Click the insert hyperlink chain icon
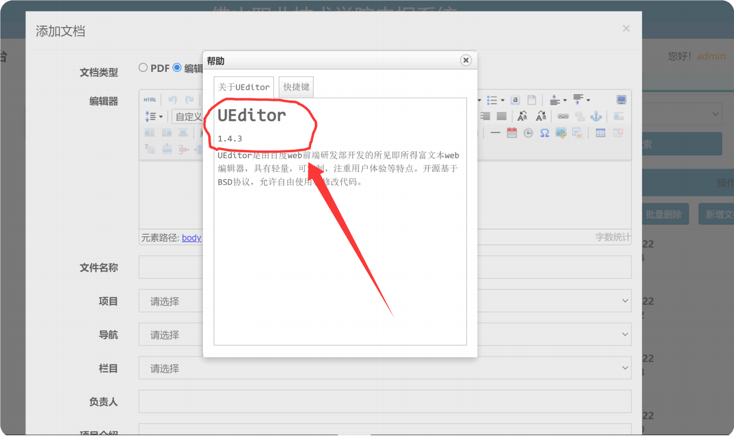Screen dimensions: 734x437 563,116
